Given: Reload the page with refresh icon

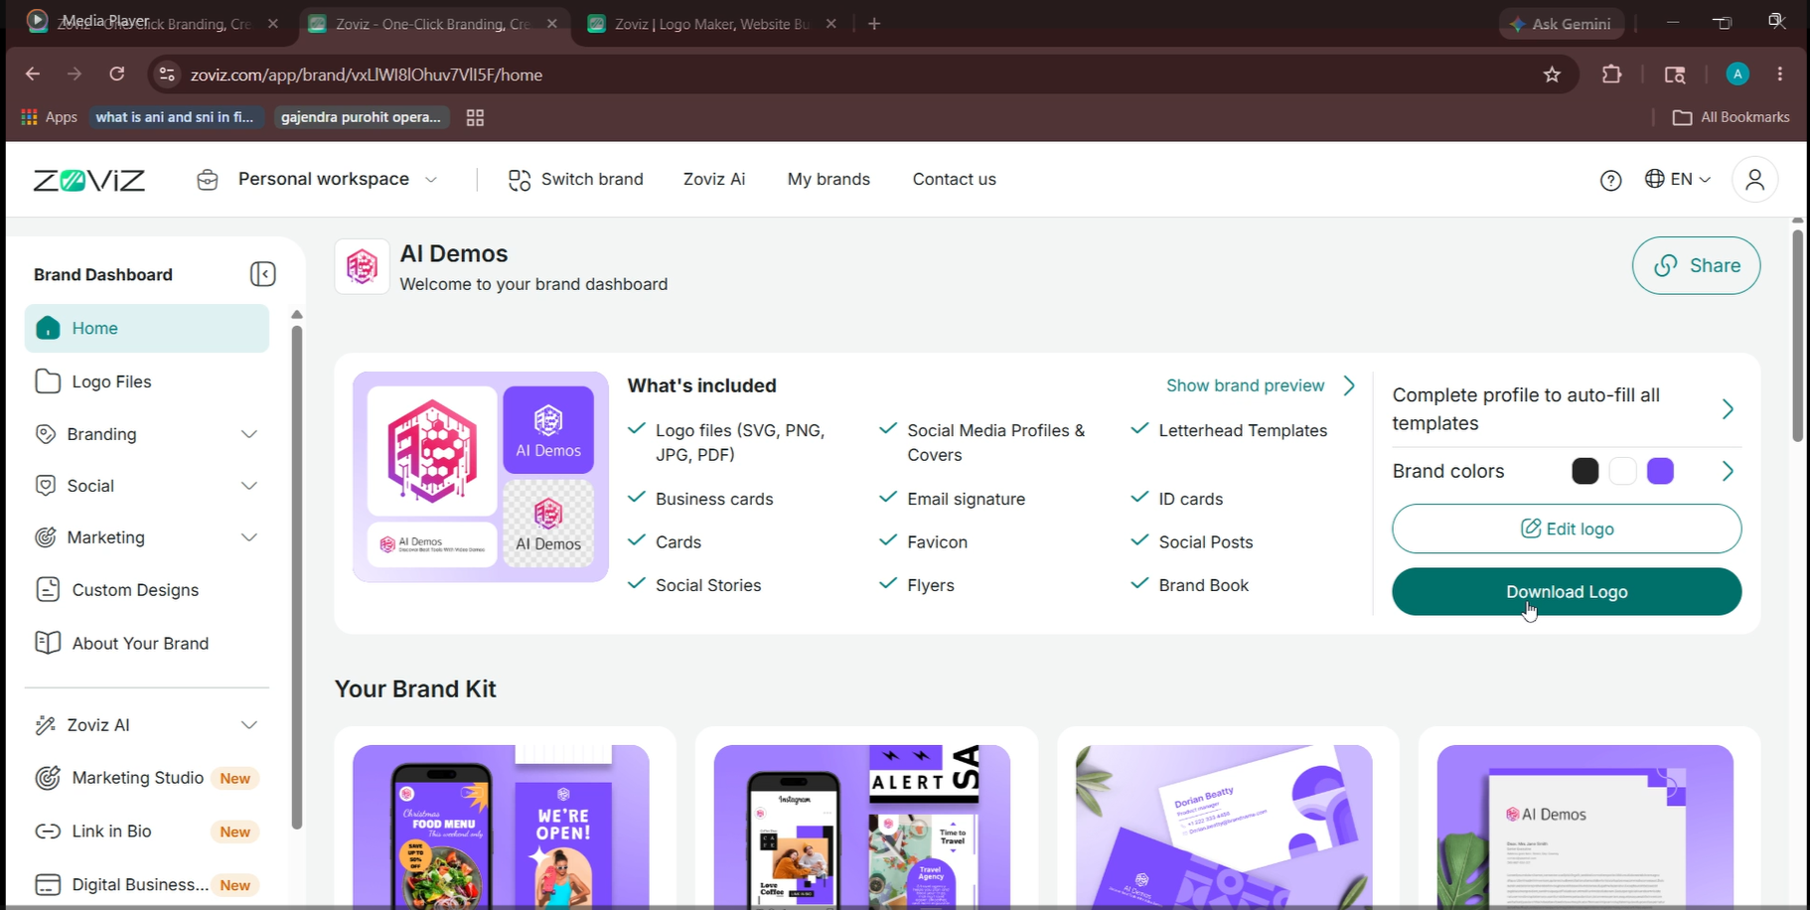Looking at the screenshot, I should [117, 75].
